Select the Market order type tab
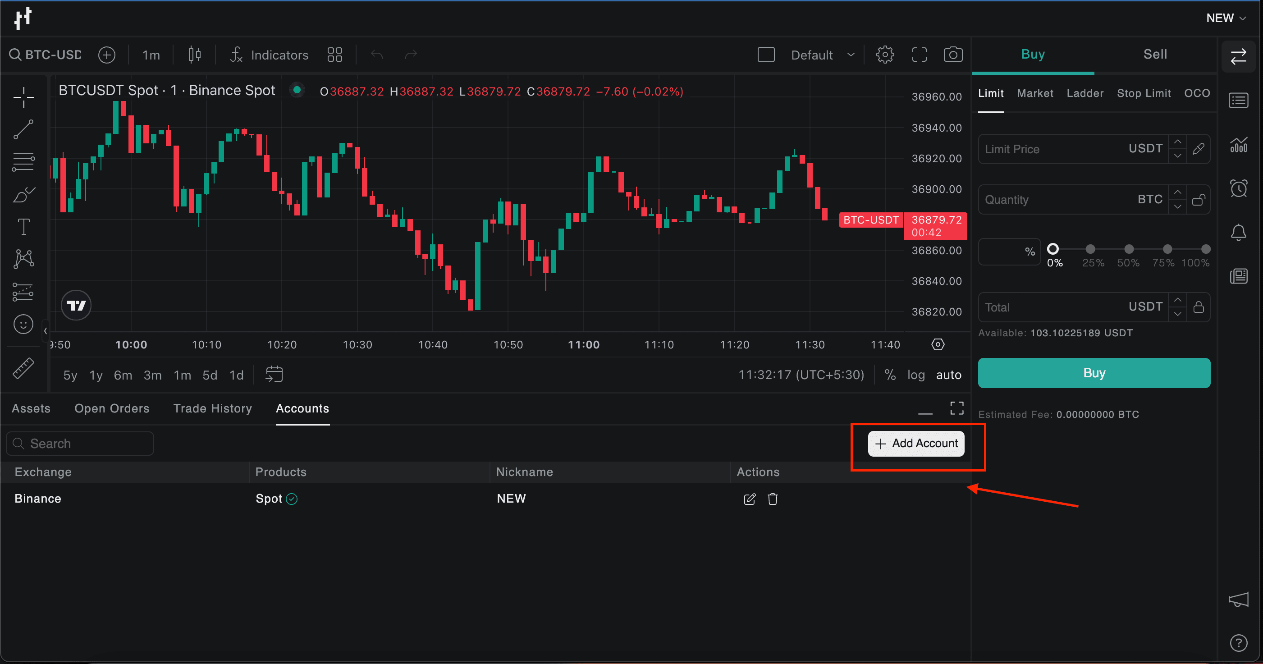The height and width of the screenshot is (664, 1263). (x=1035, y=93)
